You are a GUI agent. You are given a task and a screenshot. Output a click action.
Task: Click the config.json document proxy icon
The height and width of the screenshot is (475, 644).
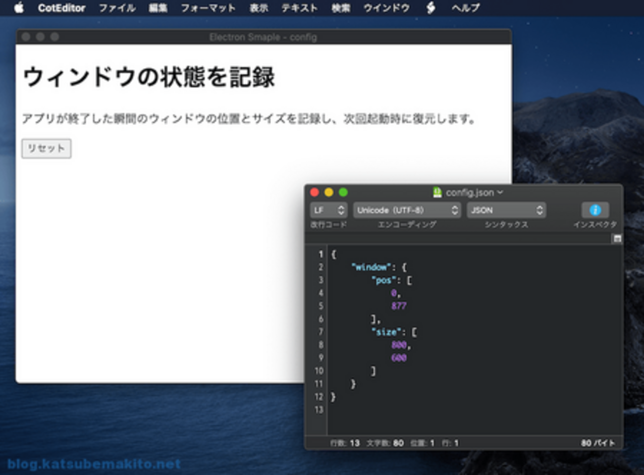pyautogui.click(x=437, y=192)
